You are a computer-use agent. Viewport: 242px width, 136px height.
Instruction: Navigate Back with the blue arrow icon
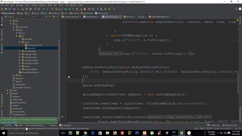click(43, 9)
